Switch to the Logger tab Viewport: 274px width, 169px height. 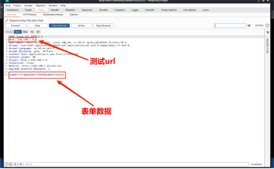pos(135,10)
